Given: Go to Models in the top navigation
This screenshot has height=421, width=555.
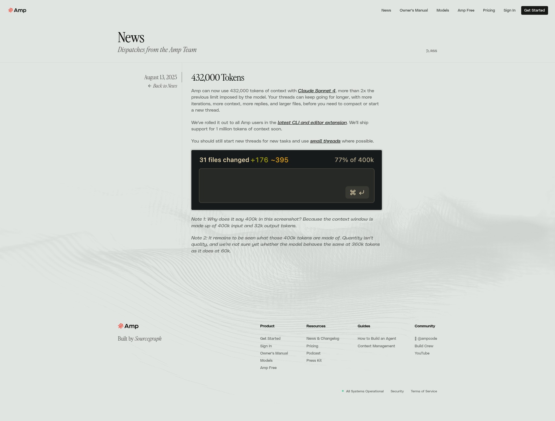Looking at the screenshot, I should coord(443,10).
